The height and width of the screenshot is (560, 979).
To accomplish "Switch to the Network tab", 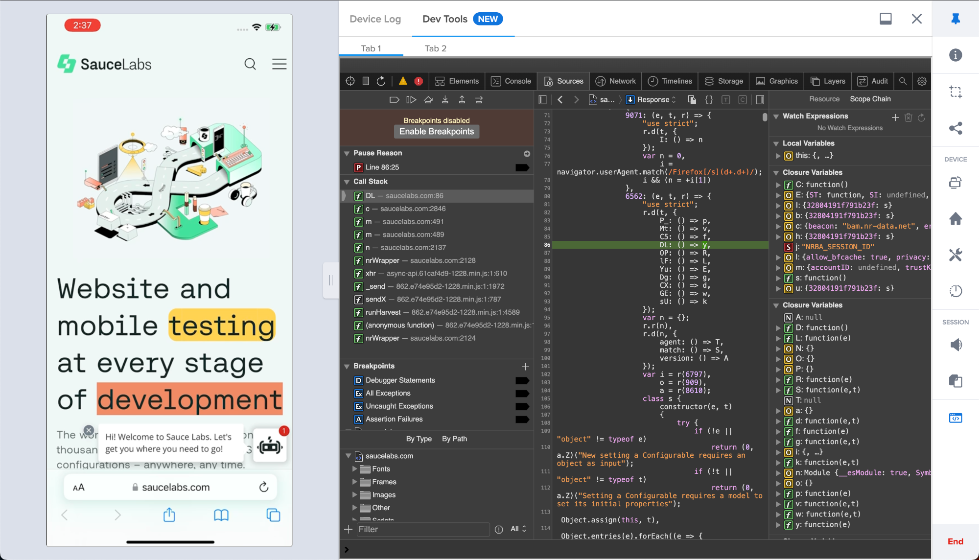I will click(615, 81).
